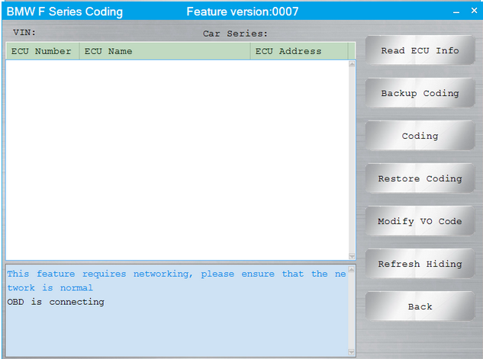The height and width of the screenshot is (359, 483).
Task: Click the VIN label
Action: point(24,32)
